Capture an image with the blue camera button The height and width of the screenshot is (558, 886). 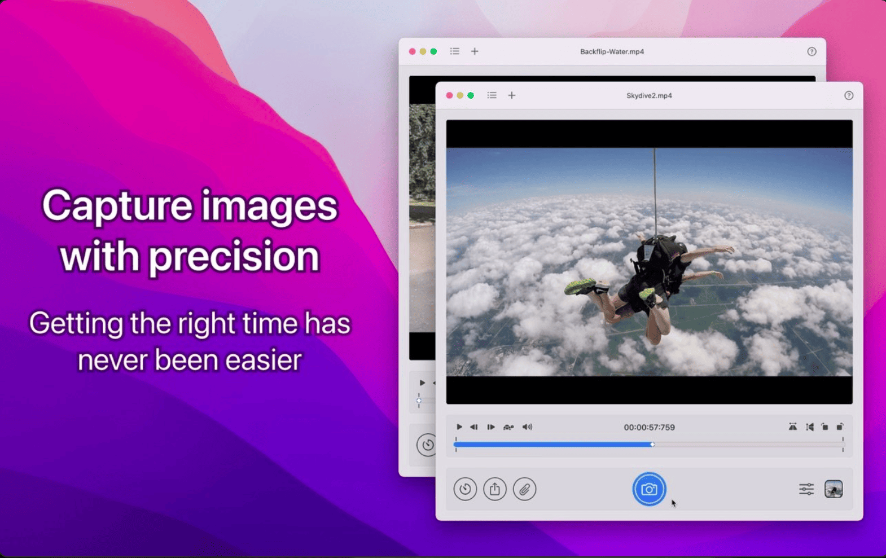[x=649, y=489]
